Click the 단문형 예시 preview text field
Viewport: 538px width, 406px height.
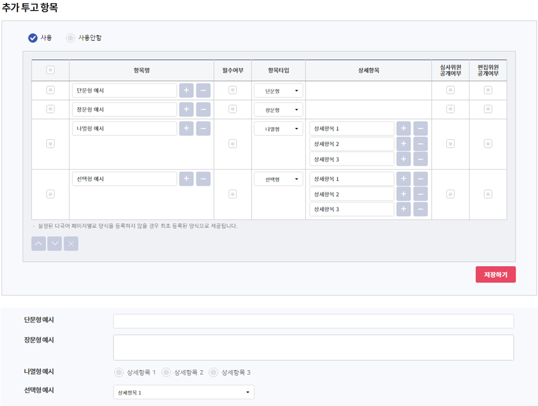click(x=313, y=321)
